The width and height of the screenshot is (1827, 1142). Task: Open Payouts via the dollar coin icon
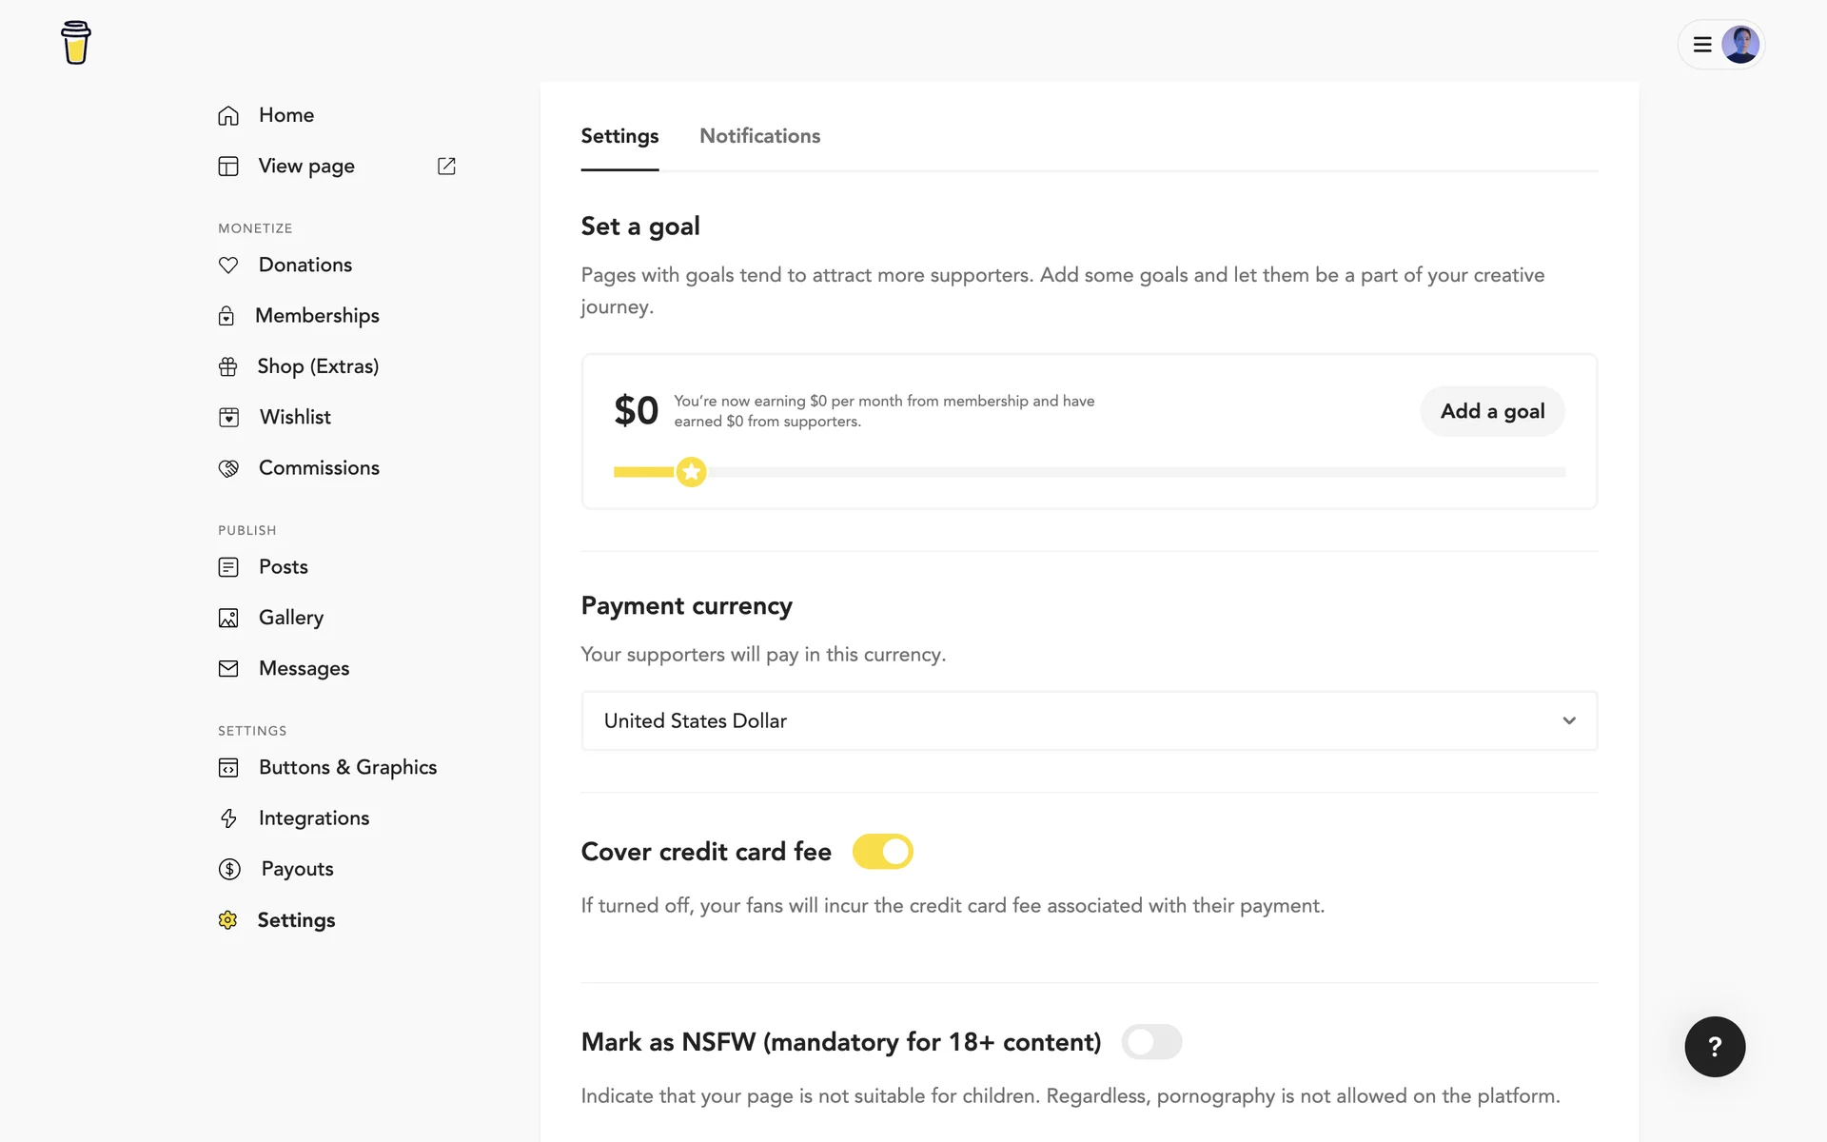coord(229,869)
